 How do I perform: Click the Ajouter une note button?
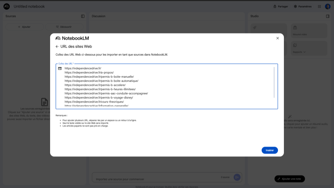289,179
